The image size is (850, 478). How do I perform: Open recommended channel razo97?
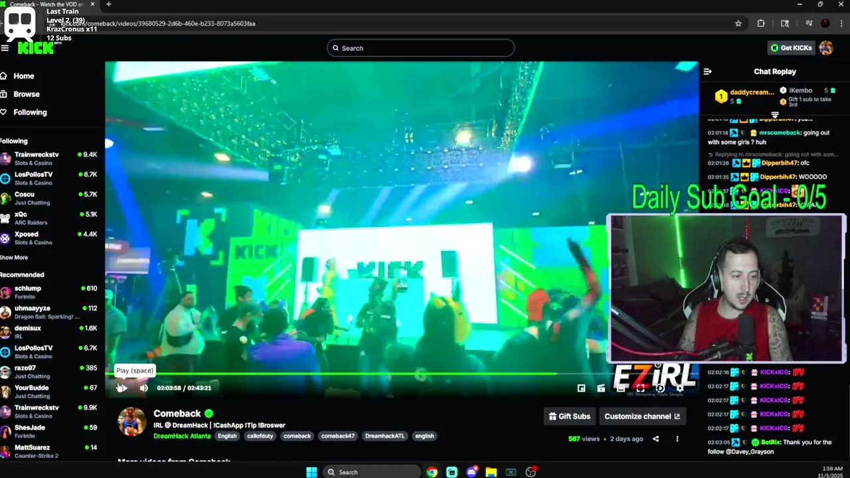[x=49, y=372]
